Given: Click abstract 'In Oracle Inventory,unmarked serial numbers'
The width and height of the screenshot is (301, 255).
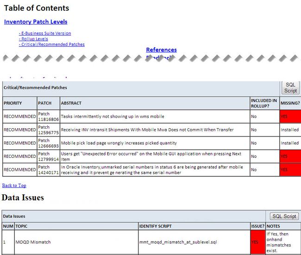Looking at the screenshot, I should (x=152, y=170).
